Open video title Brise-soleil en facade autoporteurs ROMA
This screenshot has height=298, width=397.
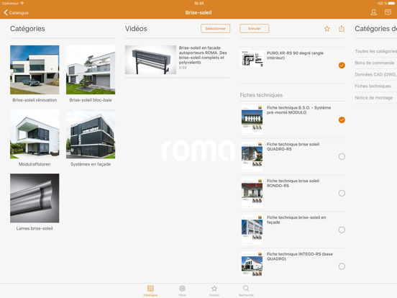[203, 55]
